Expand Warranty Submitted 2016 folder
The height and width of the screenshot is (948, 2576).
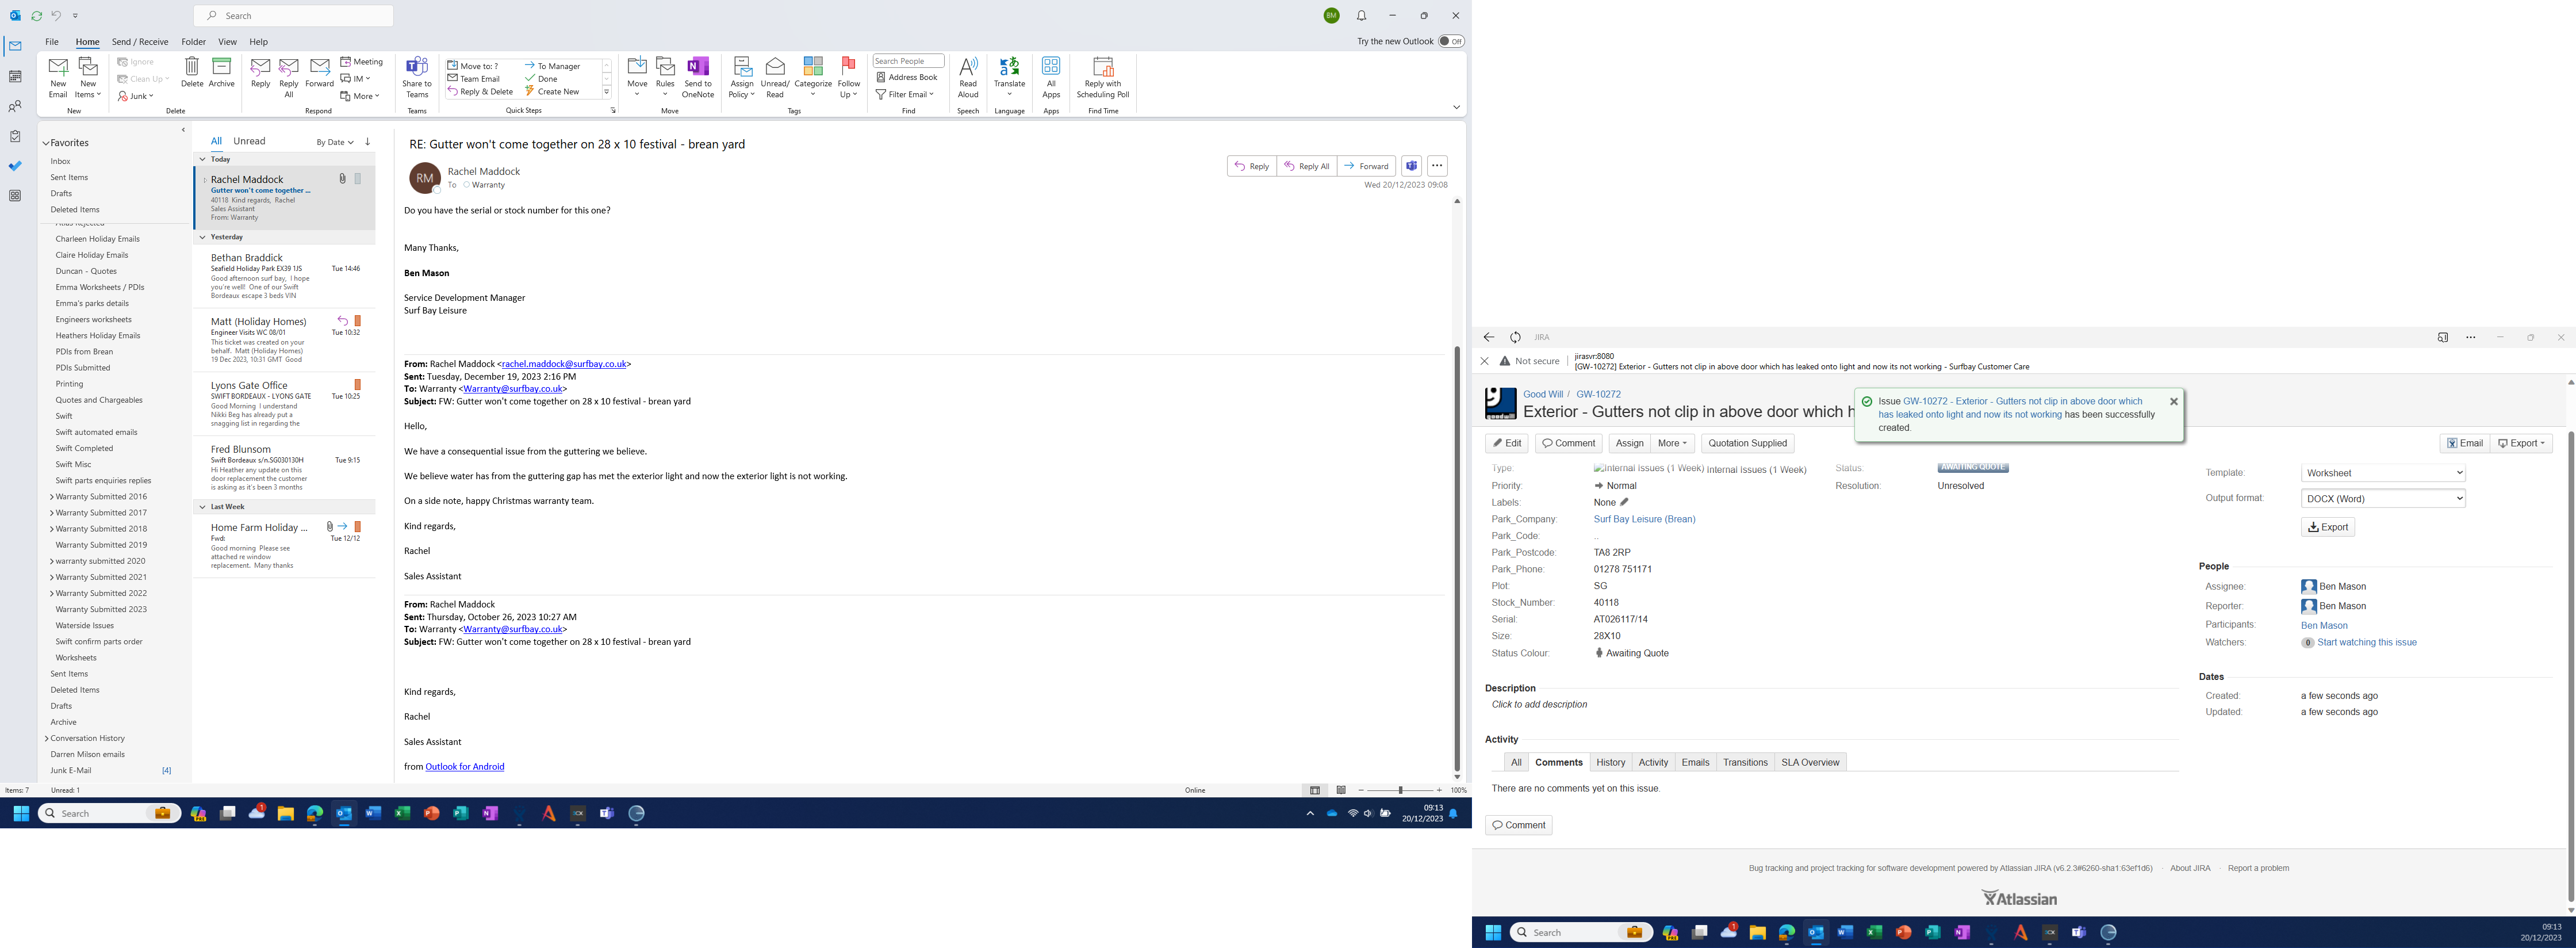click(52, 497)
